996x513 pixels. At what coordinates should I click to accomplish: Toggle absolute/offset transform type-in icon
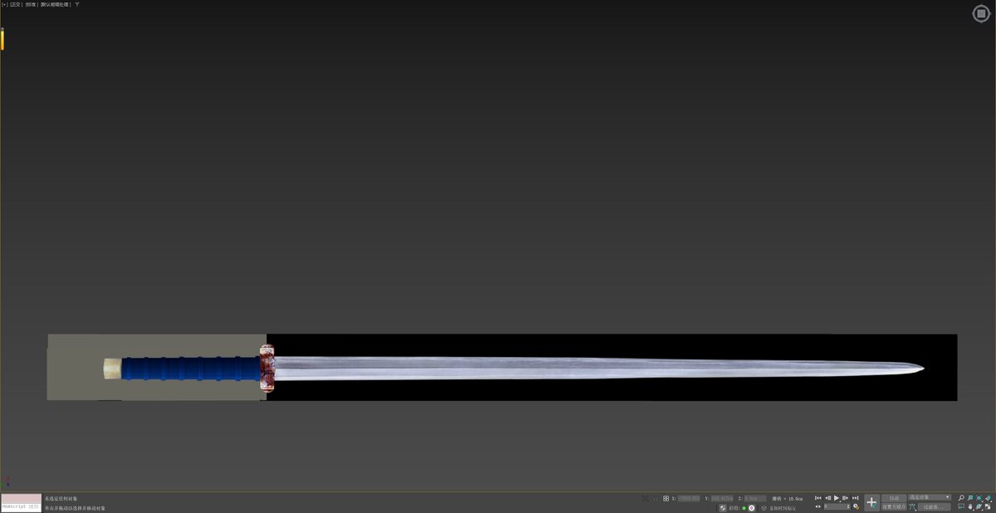coord(665,498)
